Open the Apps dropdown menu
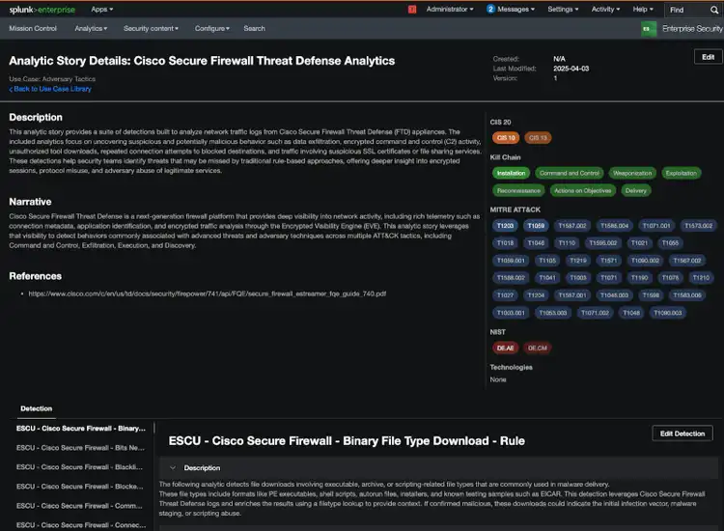 click(x=101, y=9)
